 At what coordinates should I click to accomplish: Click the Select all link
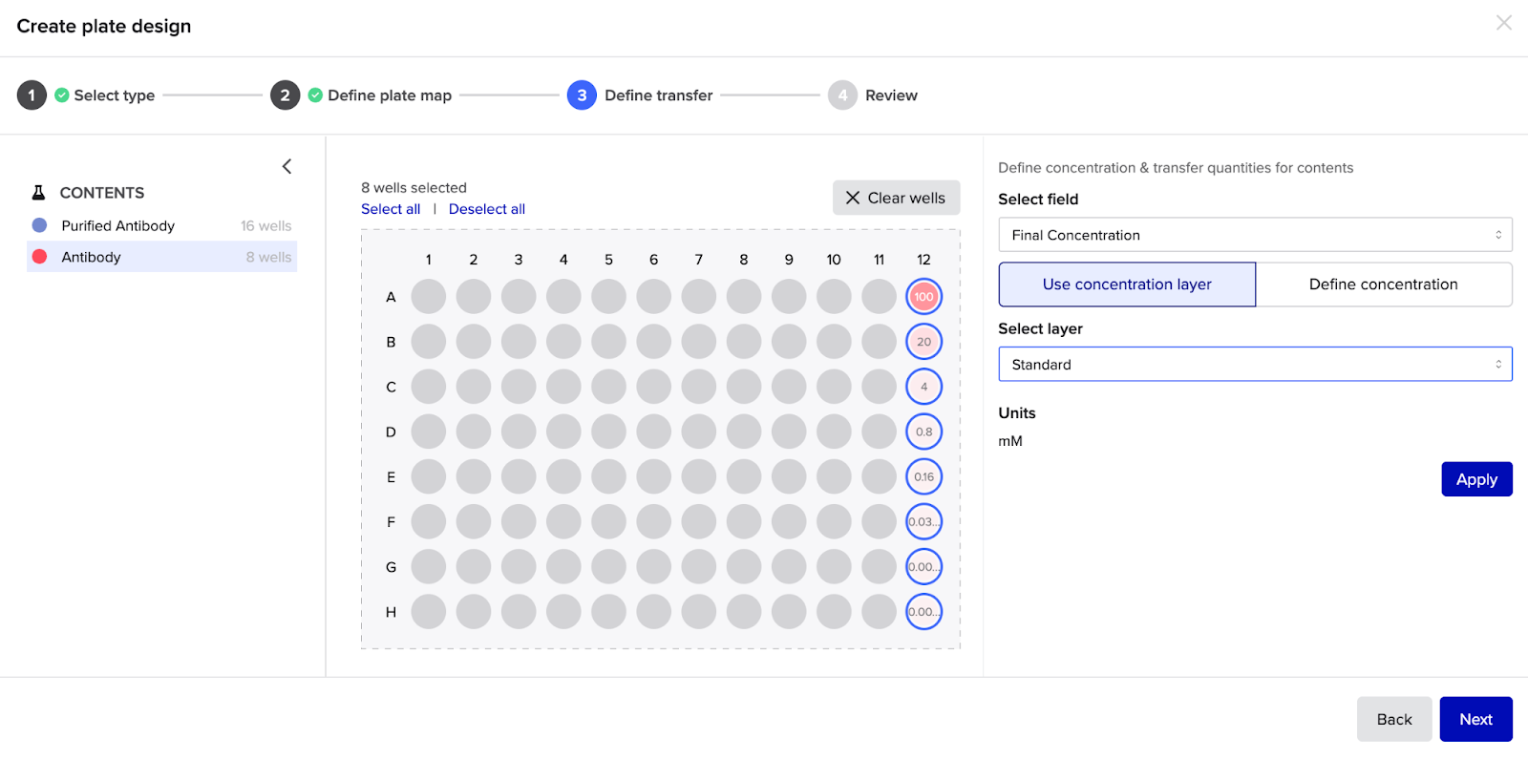coord(391,209)
